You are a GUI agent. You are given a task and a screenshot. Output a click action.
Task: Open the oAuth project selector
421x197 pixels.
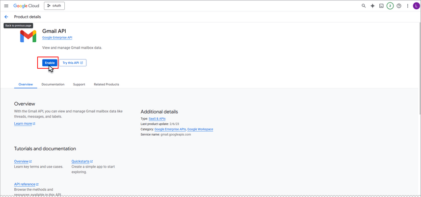tap(54, 5)
